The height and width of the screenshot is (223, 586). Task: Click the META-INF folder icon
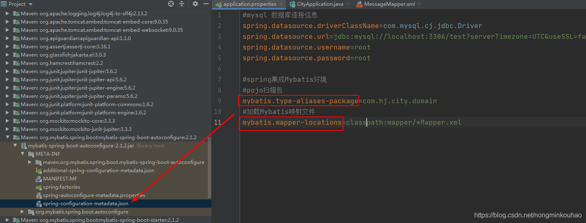(31, 154)
